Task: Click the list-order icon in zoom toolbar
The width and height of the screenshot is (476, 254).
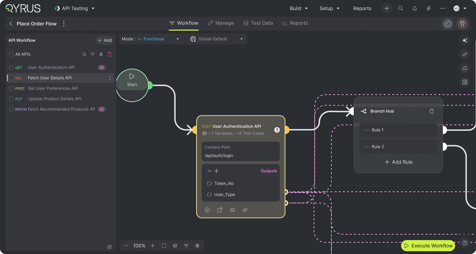Action: pyautogui.click(x=197, y=246)
